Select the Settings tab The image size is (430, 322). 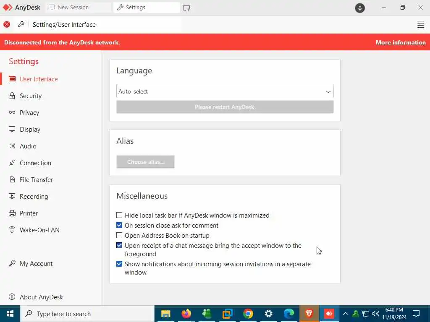(147, 8)
